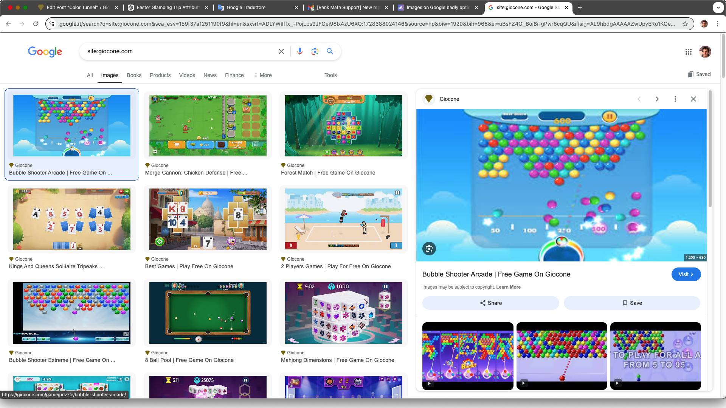Switch to Easter Glamping Trip tab

(168, 8)
